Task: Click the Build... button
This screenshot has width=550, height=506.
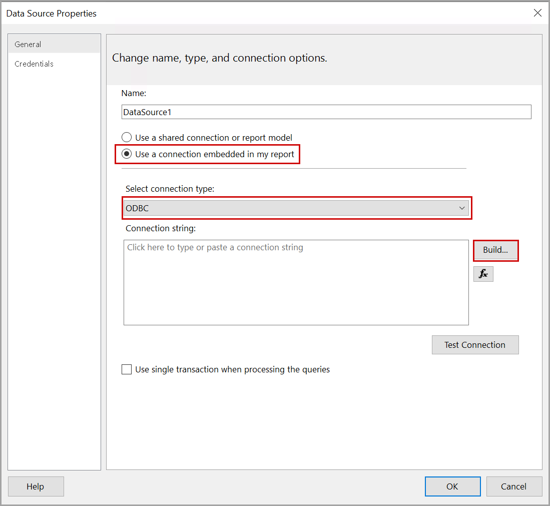Action: point(495,250)
